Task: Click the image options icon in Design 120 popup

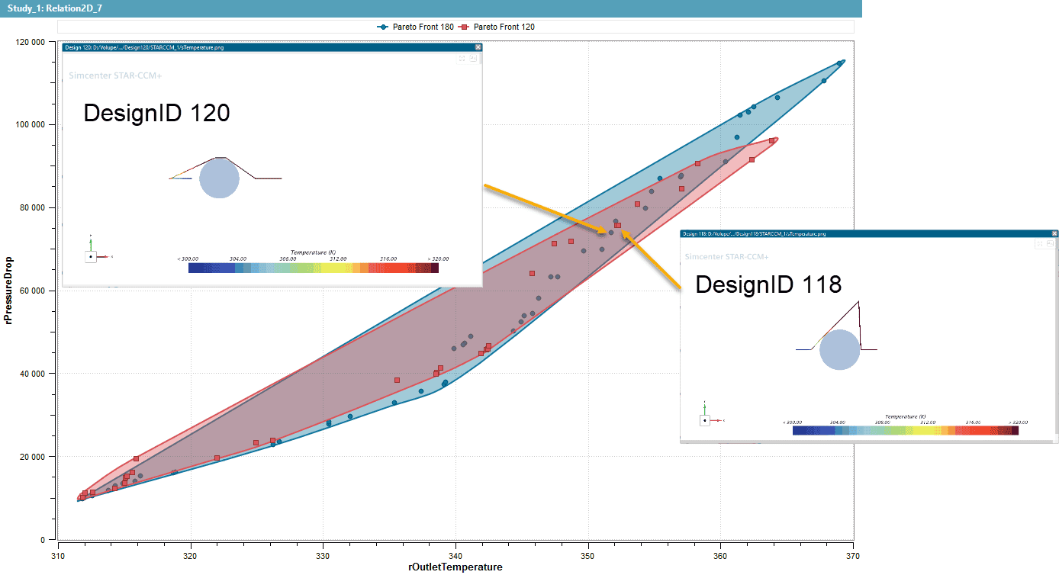Action: (x=473, y=58)
